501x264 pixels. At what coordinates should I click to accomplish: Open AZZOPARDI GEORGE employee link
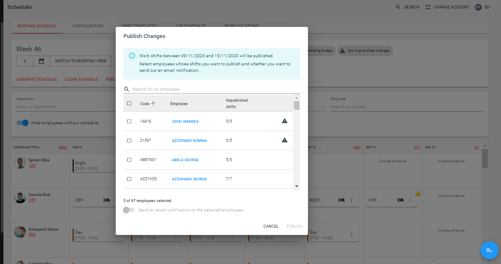click(190, 179)
